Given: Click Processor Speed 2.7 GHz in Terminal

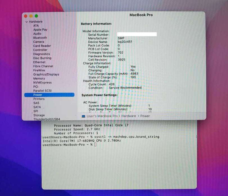Looking at the screenshot, I should click(x=77, y=129).
